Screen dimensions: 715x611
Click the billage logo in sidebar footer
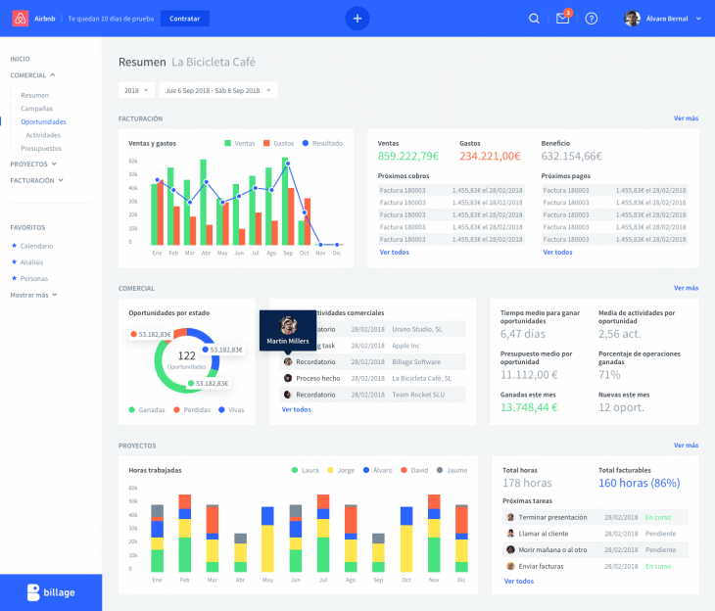pyautogui.click(x=51, y=592)
